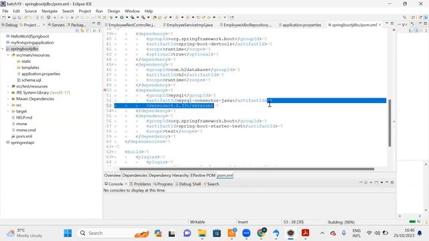Expand the JRE System Library node
Viewport: 429px width, 241px height.
click(x=8, y=92)
